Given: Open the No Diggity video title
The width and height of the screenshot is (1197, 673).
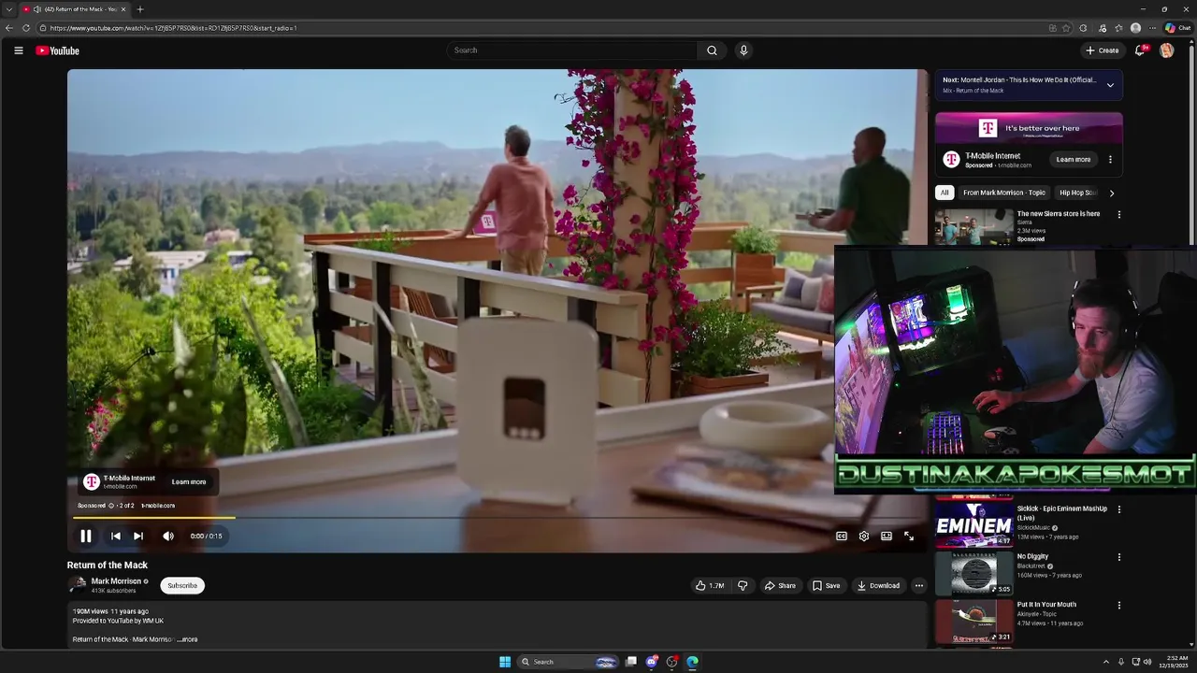Looking at the screenshot, I should 1032,556.
